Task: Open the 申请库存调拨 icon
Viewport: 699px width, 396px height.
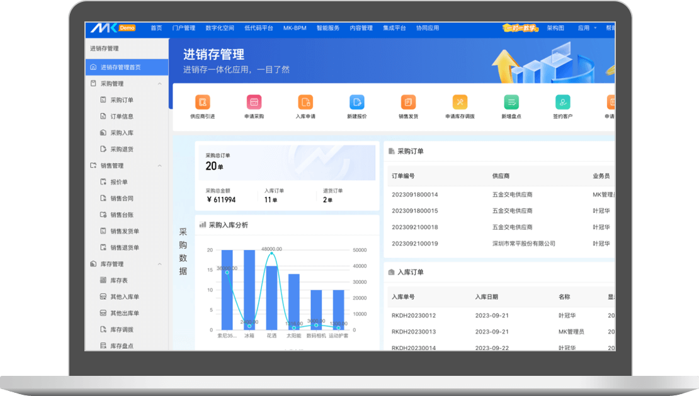Action: [x=460, y=102]
